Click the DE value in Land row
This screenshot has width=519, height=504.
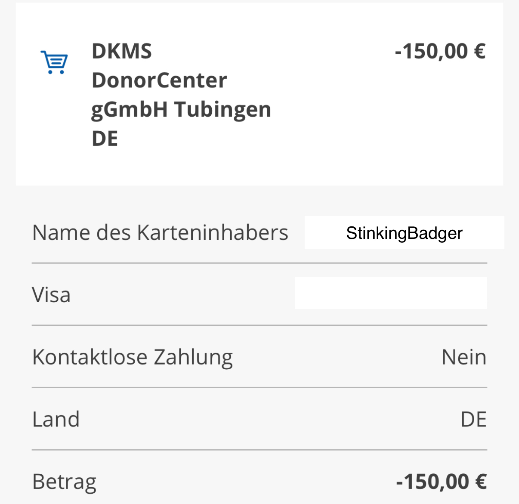coord(473,419)
